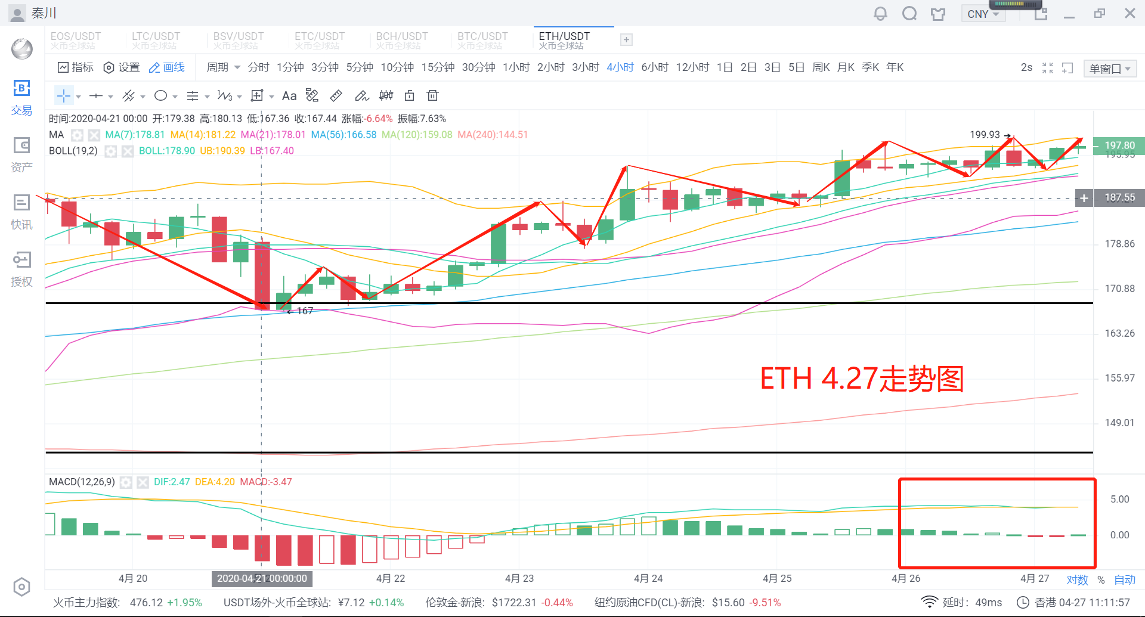Image resolution: width=1145 pixels, height=617 pixels.
Task: Switch to the BCH/USDT tab
Action: (x=401, y=40)
